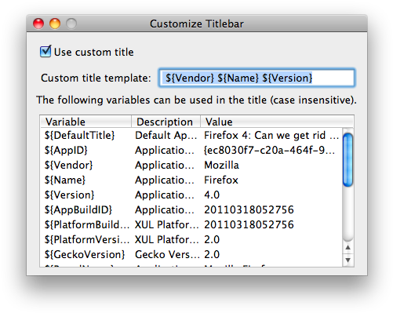Select the ${Version} variable row
The height and width of the screenshot is (313, 393).
(x=191, y=195)
